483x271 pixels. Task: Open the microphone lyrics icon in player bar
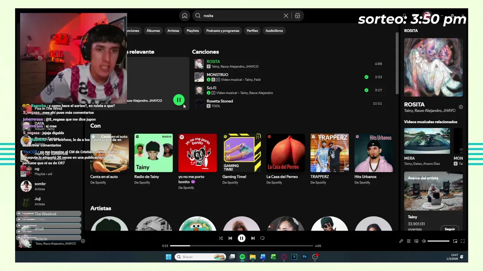coord(401,241)
